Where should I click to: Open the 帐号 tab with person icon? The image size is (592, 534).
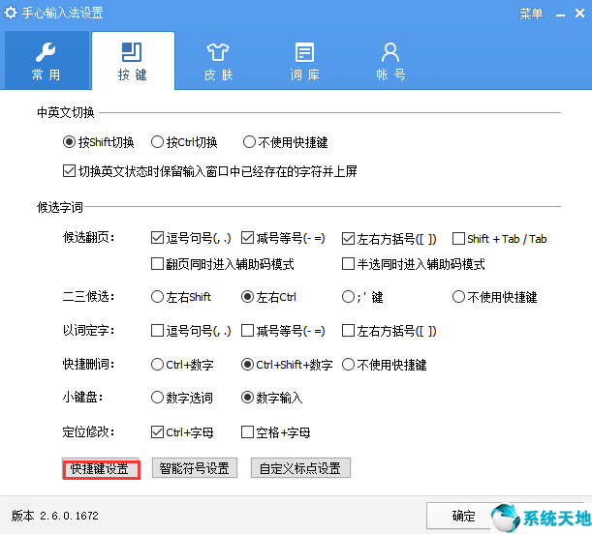tap(390, 60)
